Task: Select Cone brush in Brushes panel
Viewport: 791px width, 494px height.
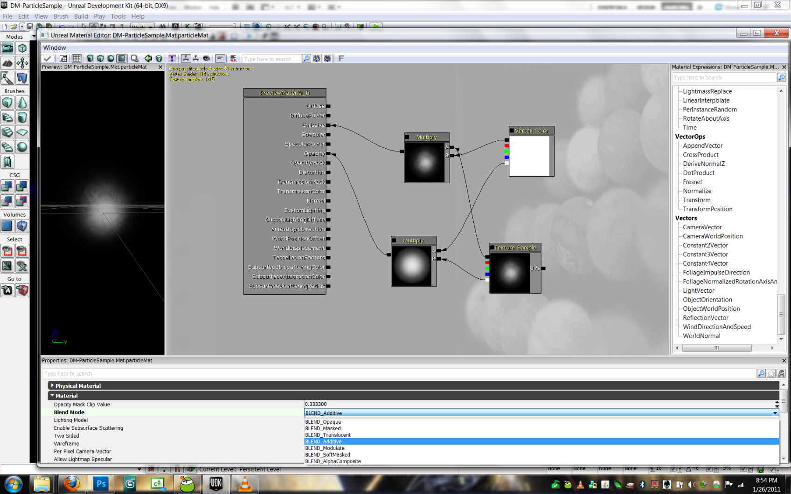Action: coord(22,103)
